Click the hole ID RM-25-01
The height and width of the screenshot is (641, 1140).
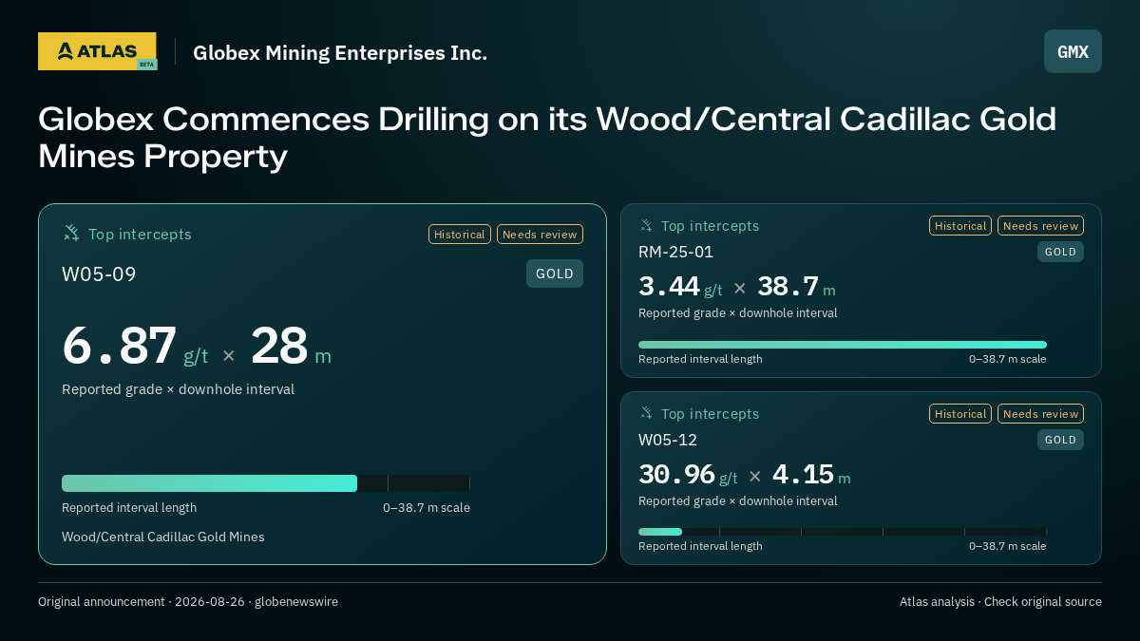pos(675,252)
